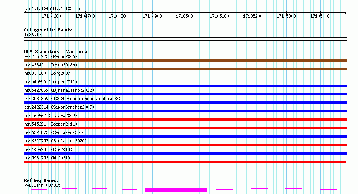
Task: Select the blue bar under nsv545690 (Cooper2011)
Action: pos(185,86)
